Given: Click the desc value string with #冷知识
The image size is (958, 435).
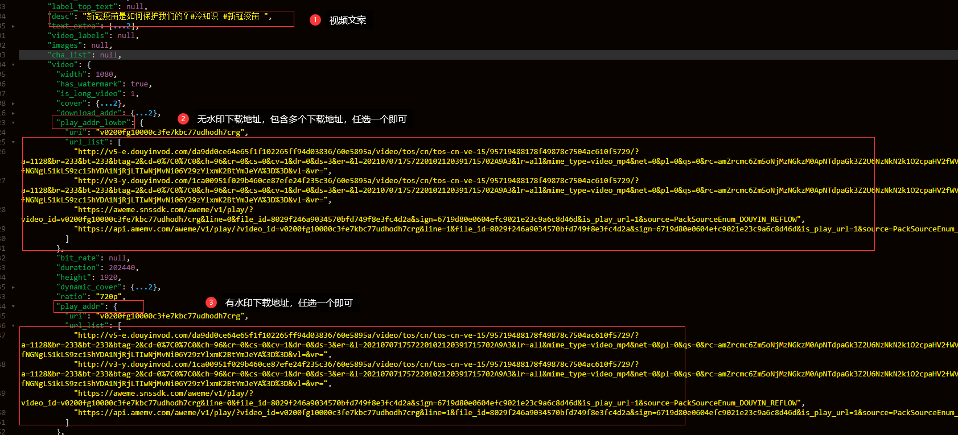Looking at the screenshot, I should (x=175, y=16).
